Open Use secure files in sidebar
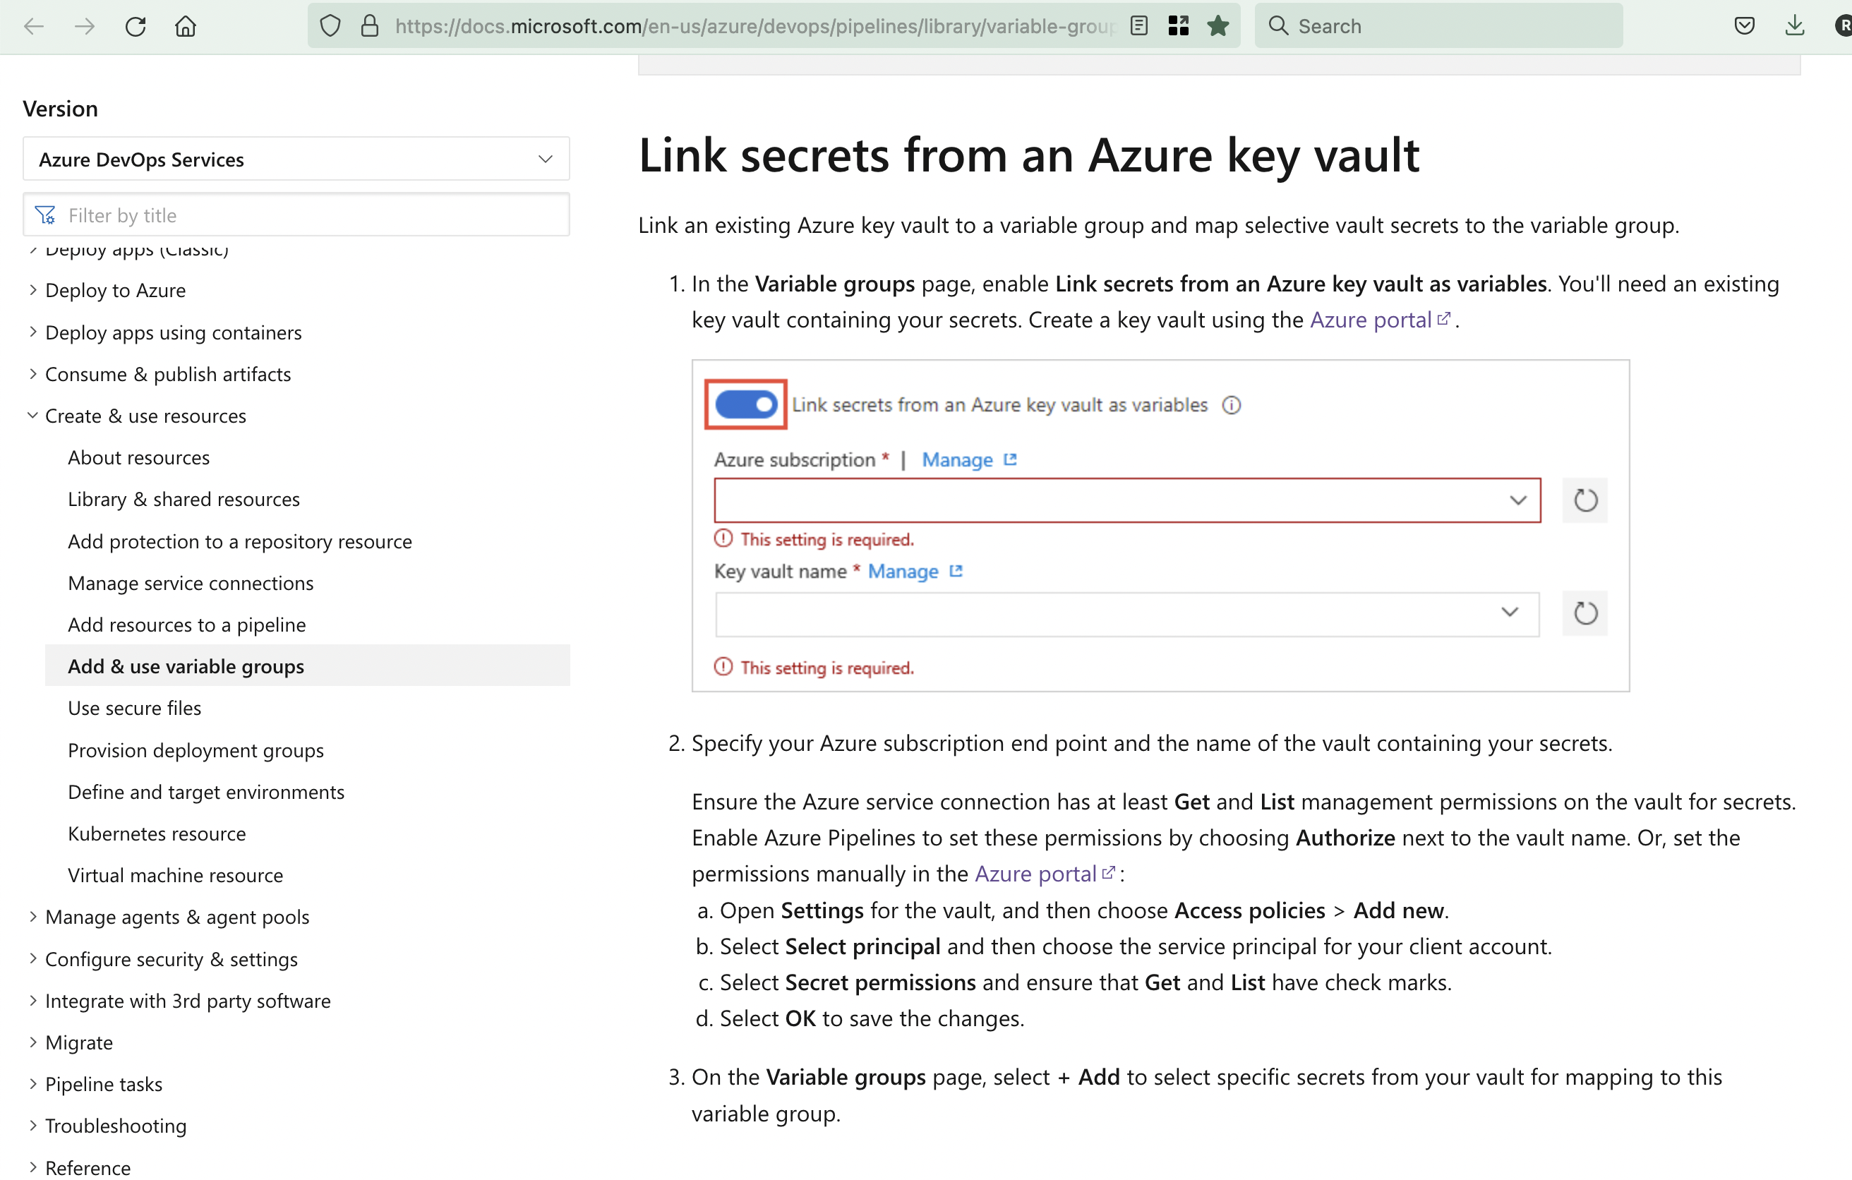This screenshot has height=1180, width=1852. pos(135,709)
